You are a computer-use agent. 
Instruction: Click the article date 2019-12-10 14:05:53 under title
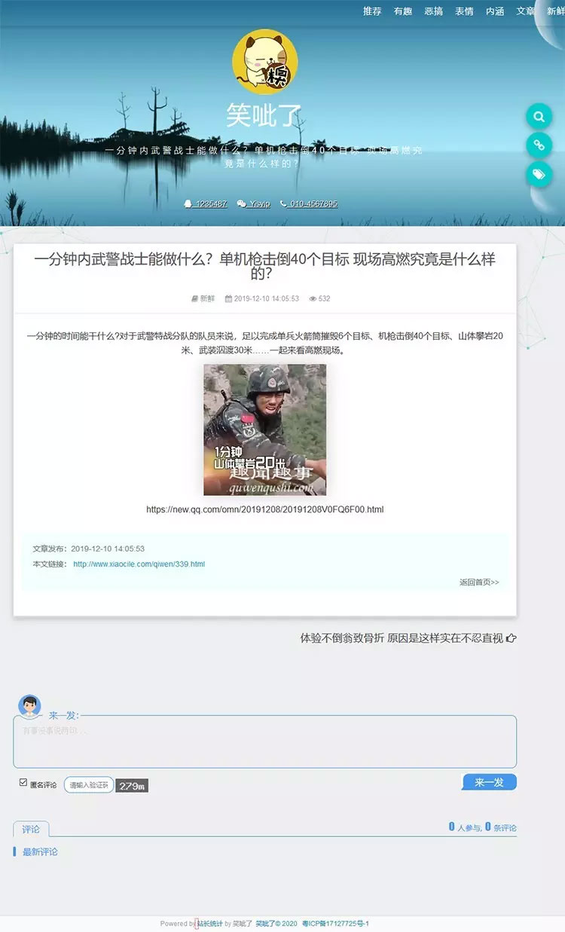pos(262,298)
